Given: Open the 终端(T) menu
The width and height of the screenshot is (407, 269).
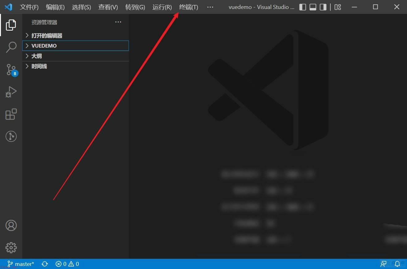Looking at the screenshot, I should click(189, 7).
